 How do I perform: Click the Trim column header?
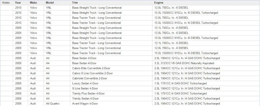(75, 3)
